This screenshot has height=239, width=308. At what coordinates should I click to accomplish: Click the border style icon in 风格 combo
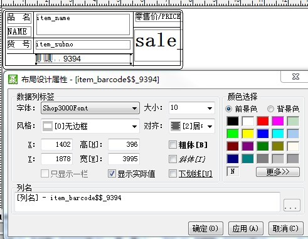pyautogui.click(x=48, y=126)
